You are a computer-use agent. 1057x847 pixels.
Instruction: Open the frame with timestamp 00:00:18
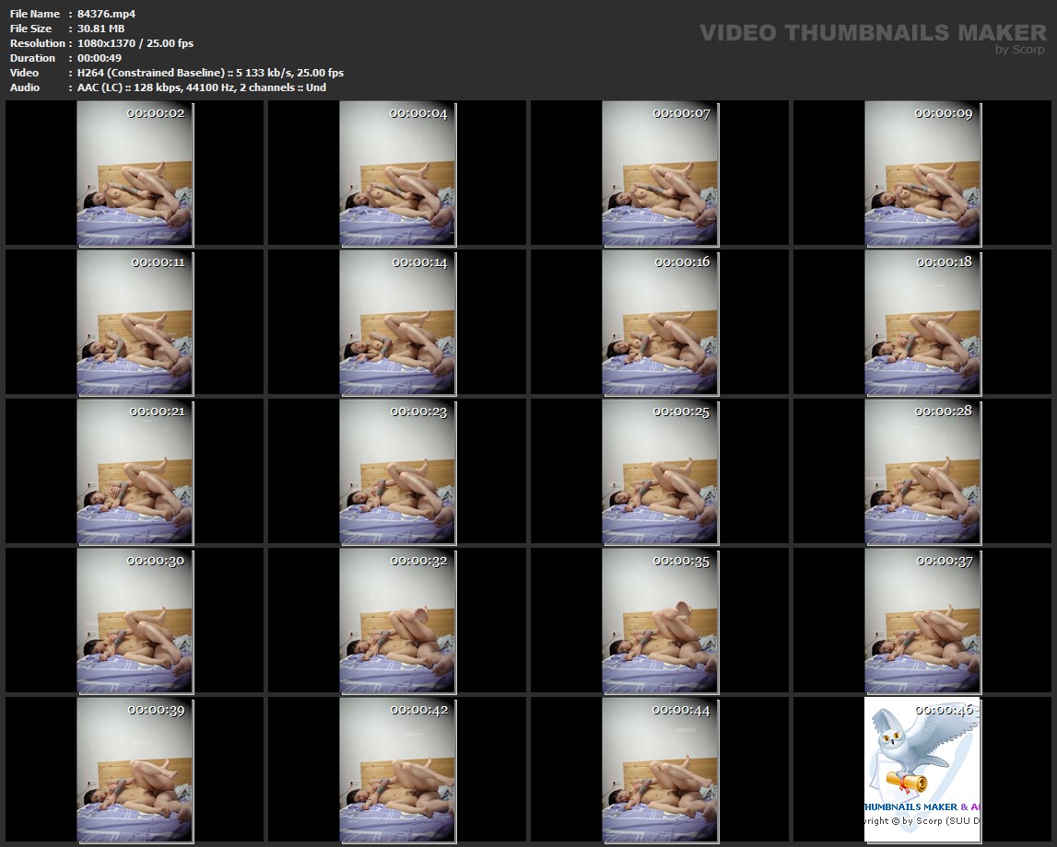[922, 323]
